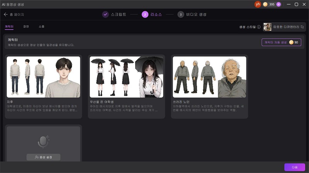This screenshot has height=173, width=309.
Task: Switch to the 장면 tab
Action: tap(26, 27)
